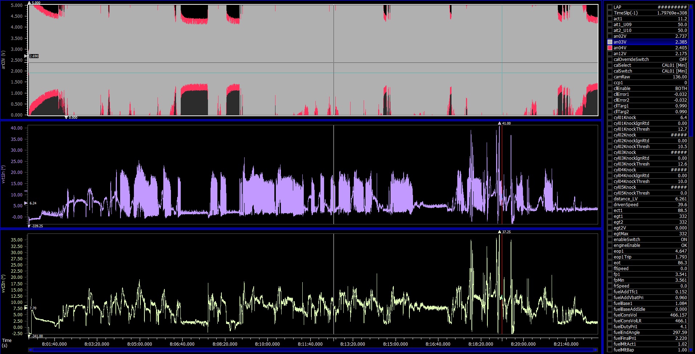Screen dimensions: 695x354
Task: Click the horizontal time scrollbar track
Action: click(312, 350)
